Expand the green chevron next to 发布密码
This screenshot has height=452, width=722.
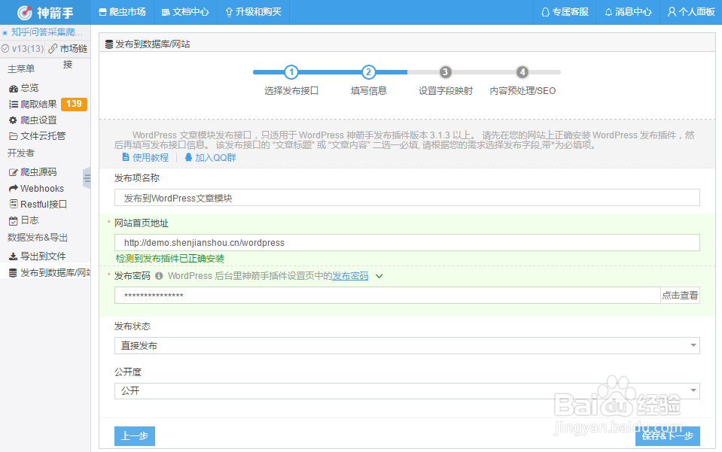point(379,276)
